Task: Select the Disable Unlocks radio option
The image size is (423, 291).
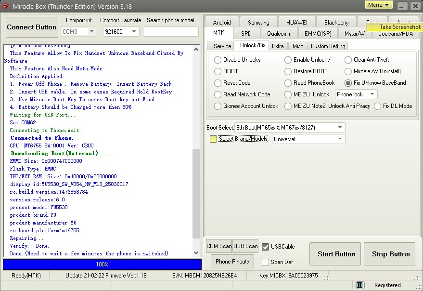Action: coord(218,60)
